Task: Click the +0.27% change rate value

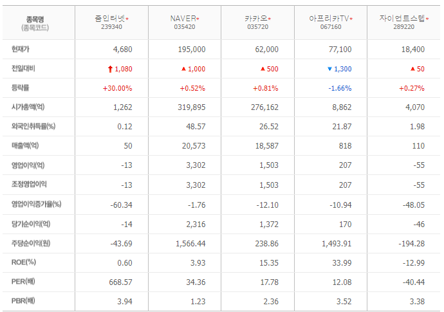Action: pos(412,88)
